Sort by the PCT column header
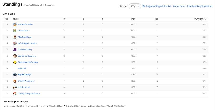 coord(133,19)
